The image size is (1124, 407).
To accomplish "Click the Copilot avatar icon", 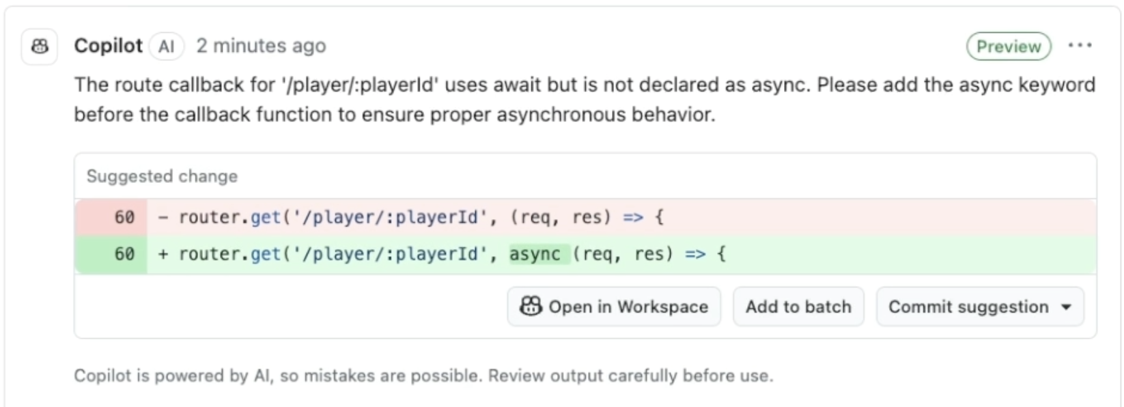I will pyautogui.click(x=40, y=46).
